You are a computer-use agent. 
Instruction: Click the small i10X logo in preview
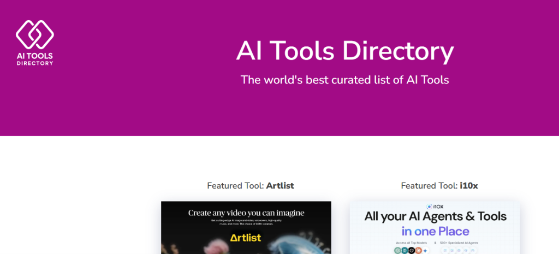click(x=435, y=207)
